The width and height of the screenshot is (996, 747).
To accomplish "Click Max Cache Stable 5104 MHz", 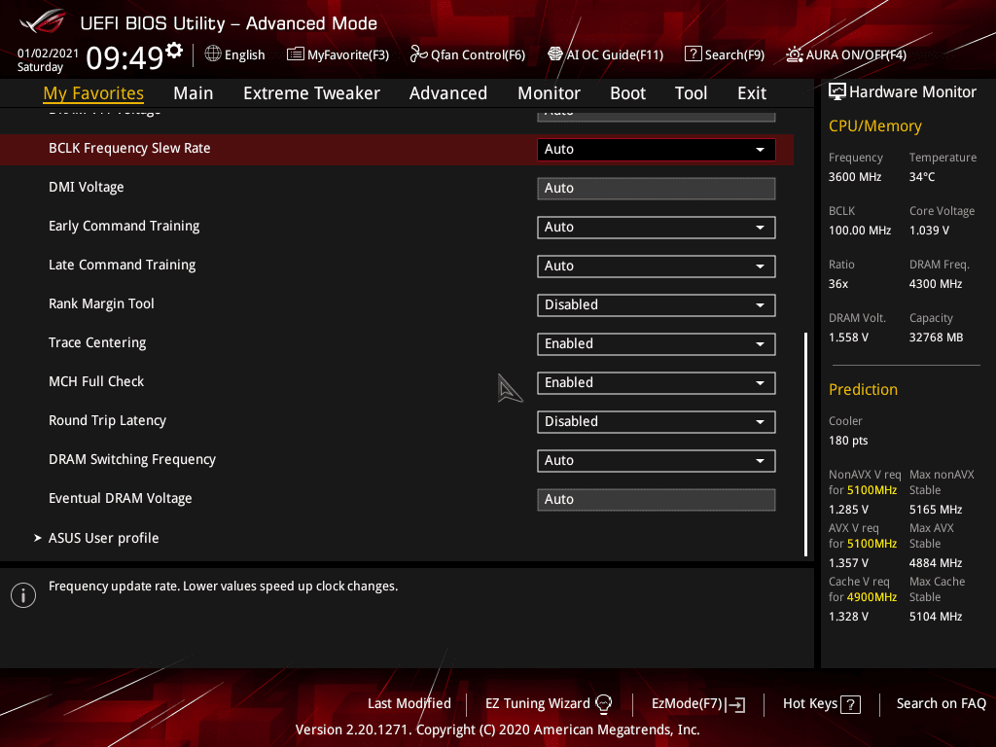I will (x=936, y=616).
